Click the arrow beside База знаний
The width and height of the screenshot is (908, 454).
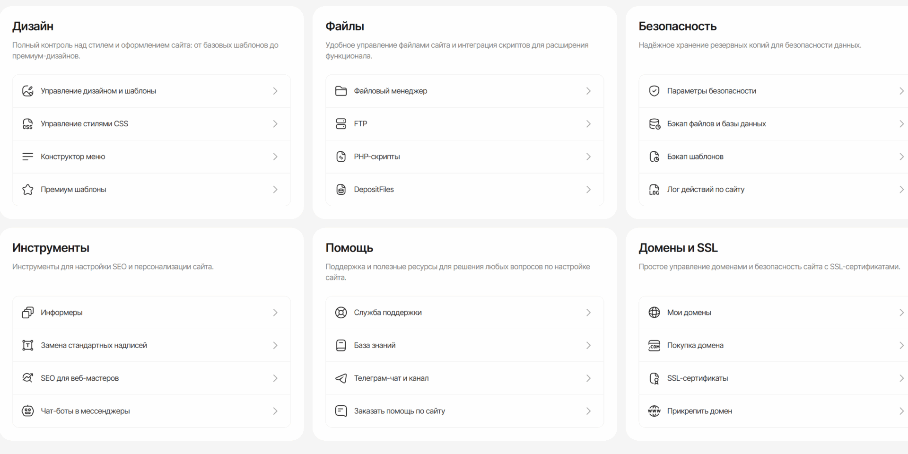pos(588,346)
